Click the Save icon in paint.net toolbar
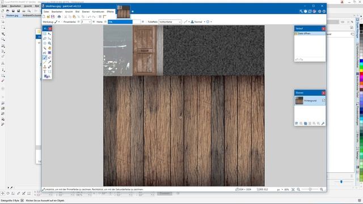 (x=53, y=16)
